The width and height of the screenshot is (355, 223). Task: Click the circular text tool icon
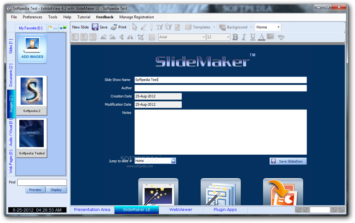(168, 27)
